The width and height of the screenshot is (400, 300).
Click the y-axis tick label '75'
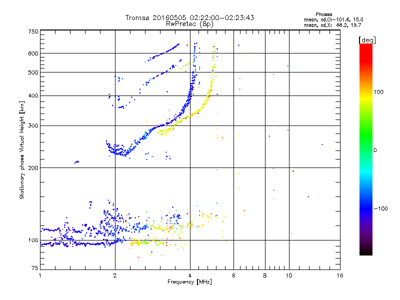pyautogui.click(x=35, y=268)
